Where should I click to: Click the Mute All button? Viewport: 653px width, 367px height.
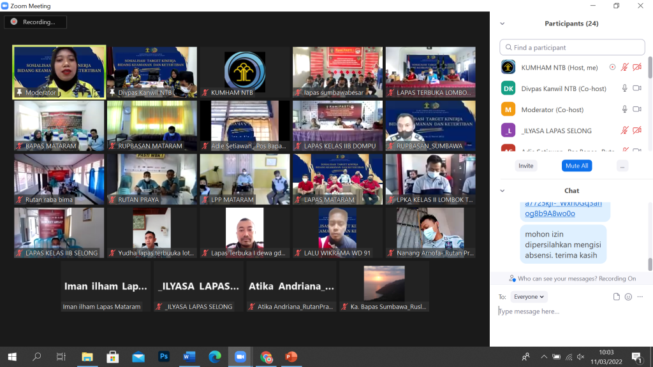576,166
